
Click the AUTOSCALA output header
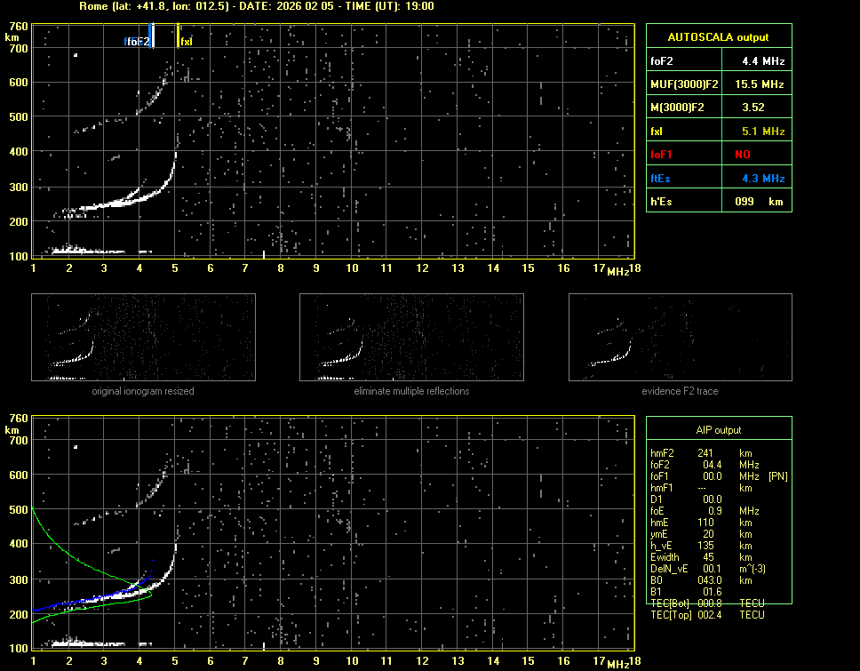click(x=718, y=36)
